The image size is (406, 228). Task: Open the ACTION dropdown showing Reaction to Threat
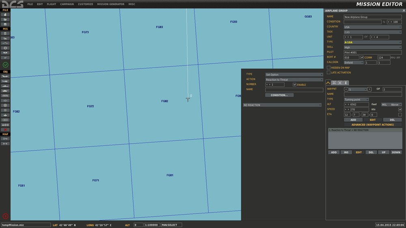(294, 80)
